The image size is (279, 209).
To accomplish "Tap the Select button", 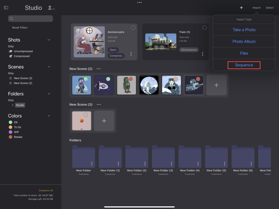I will click(269, 8).
